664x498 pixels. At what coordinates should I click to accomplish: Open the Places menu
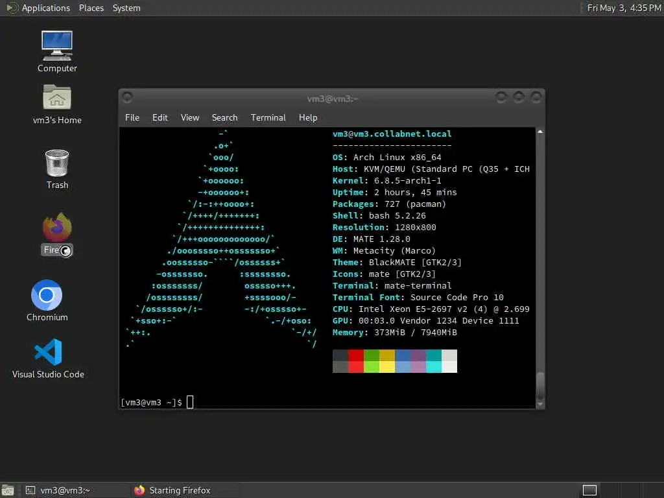pos(91,8)
